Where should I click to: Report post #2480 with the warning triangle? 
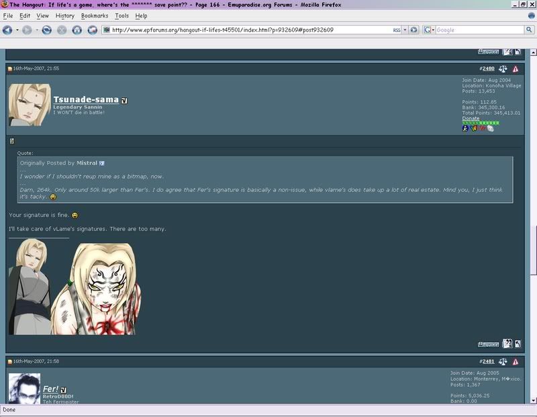(x=516, y=69)
